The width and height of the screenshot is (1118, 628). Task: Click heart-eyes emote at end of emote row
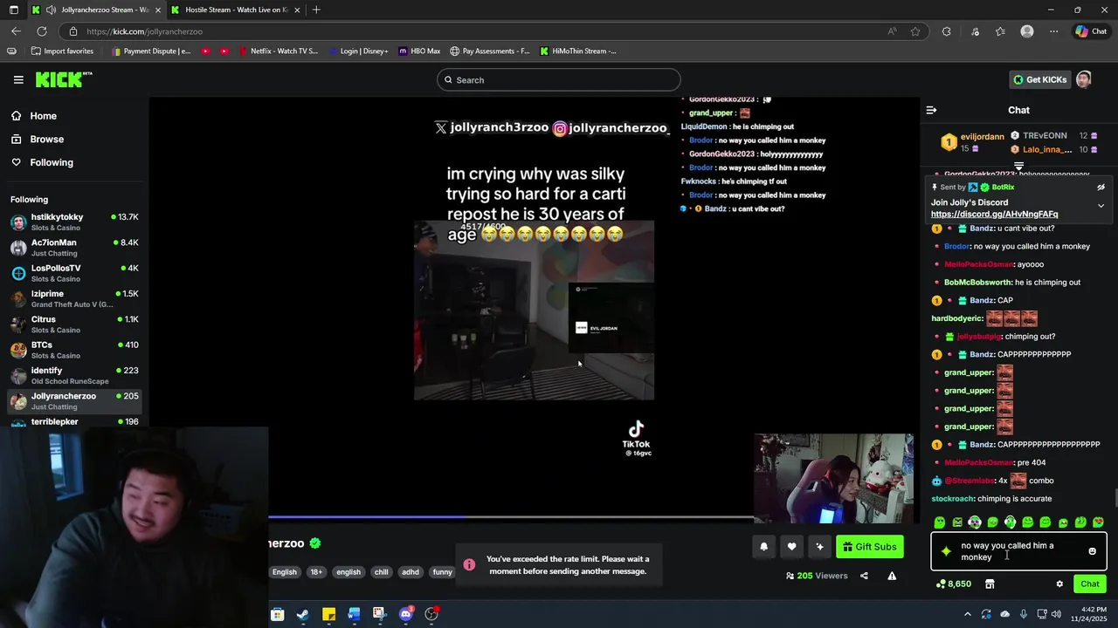click(1098, 522)
